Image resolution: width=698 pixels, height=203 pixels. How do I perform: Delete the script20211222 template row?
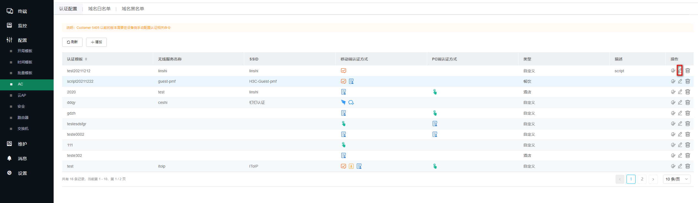[688, 81]
